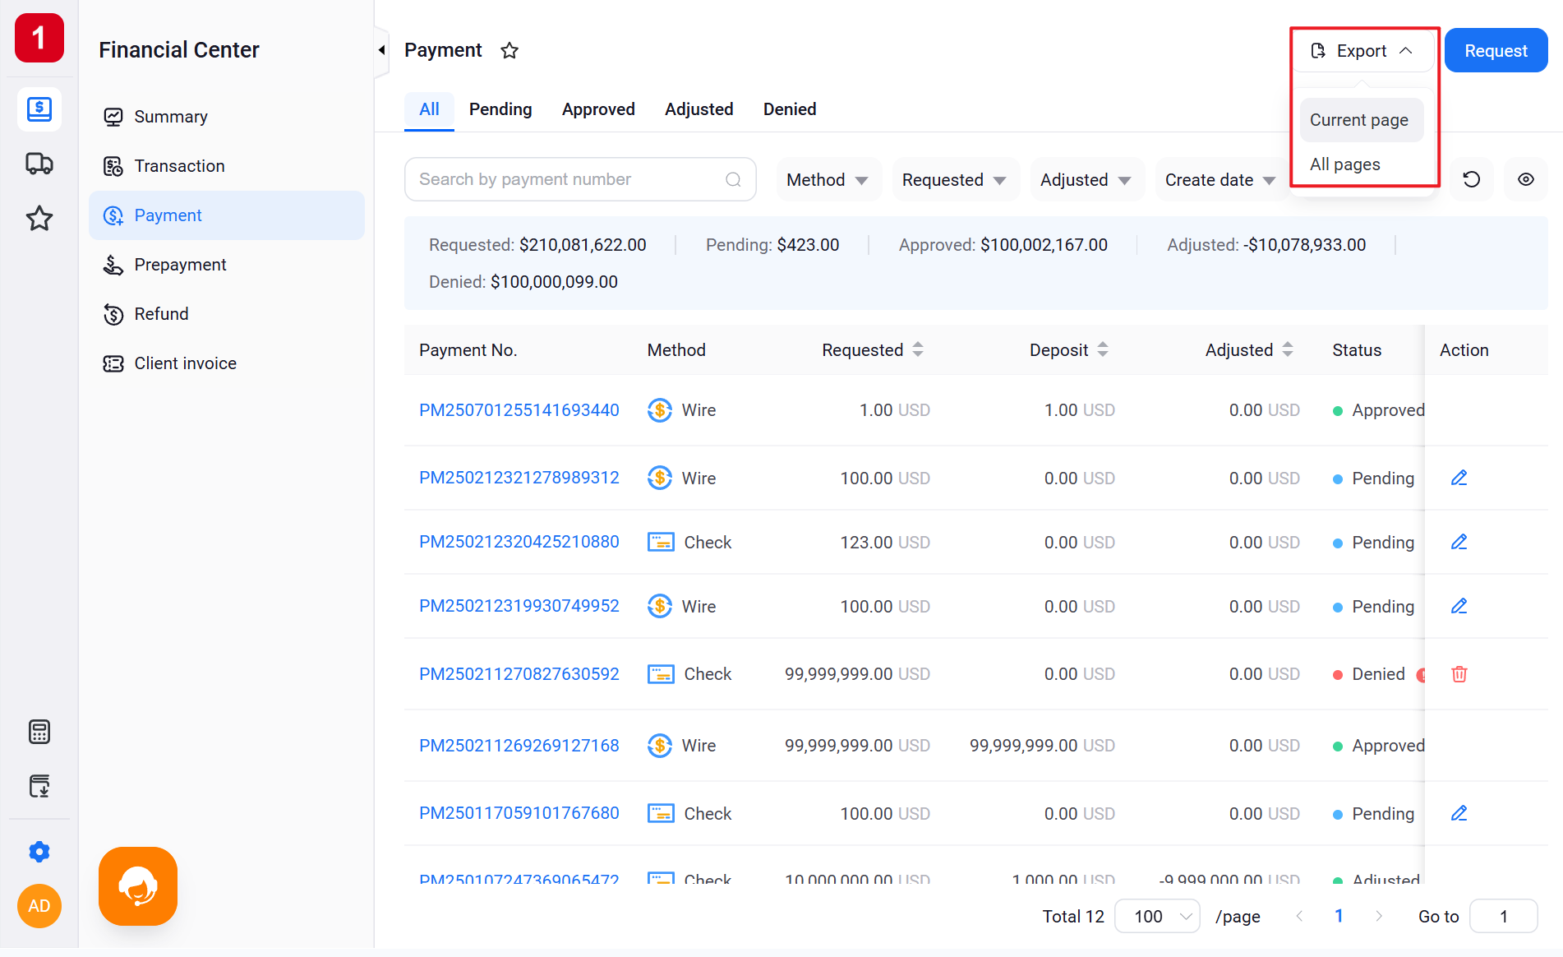This screenshot has width=1563, height=957.
Task: Open Refund in sidebar
Action: pos(227,314)
